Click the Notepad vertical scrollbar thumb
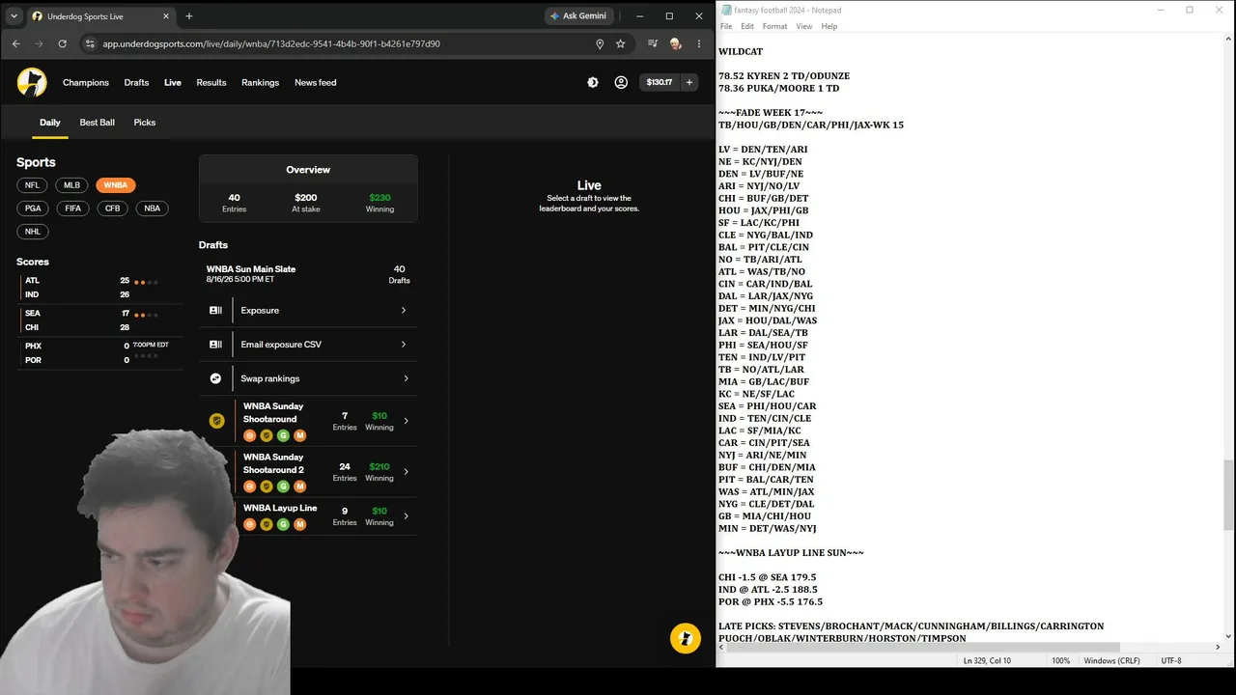 point(1228,495)
